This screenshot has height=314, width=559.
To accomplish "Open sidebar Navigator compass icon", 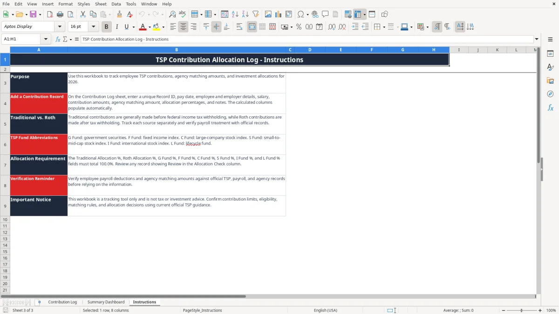I will pos(550,94).
